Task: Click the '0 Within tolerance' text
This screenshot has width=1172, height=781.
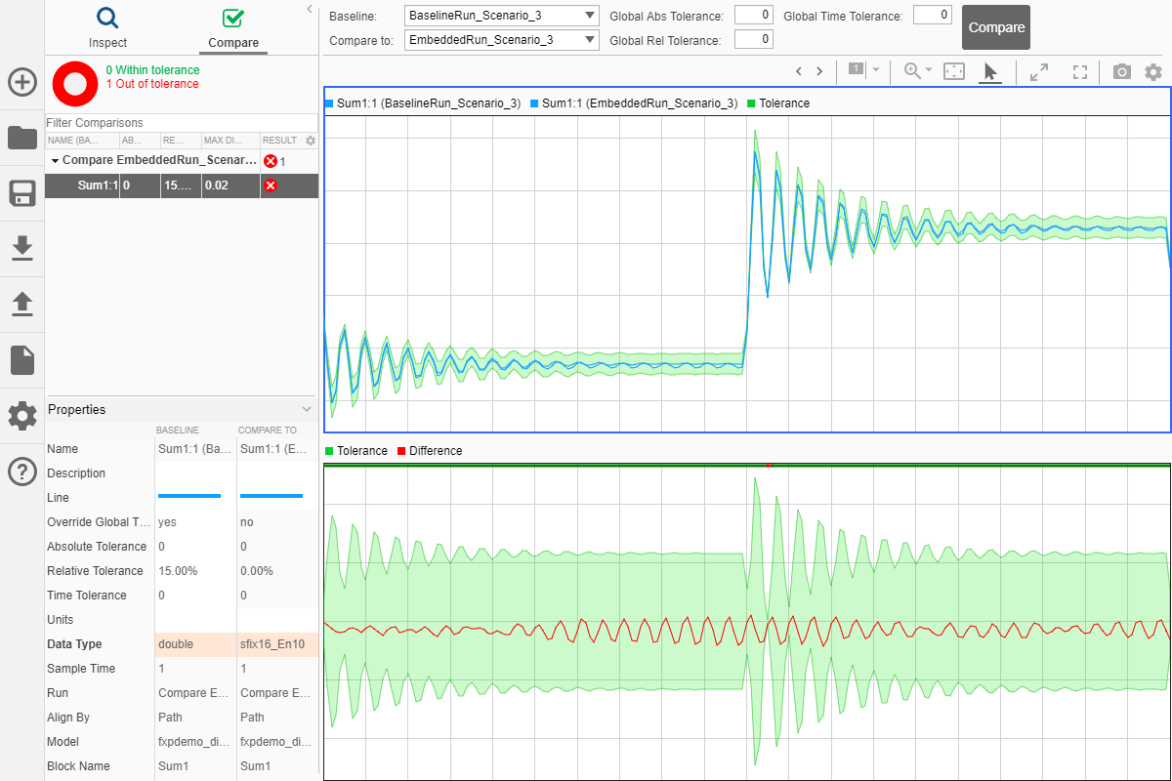Action: point(152,70)
